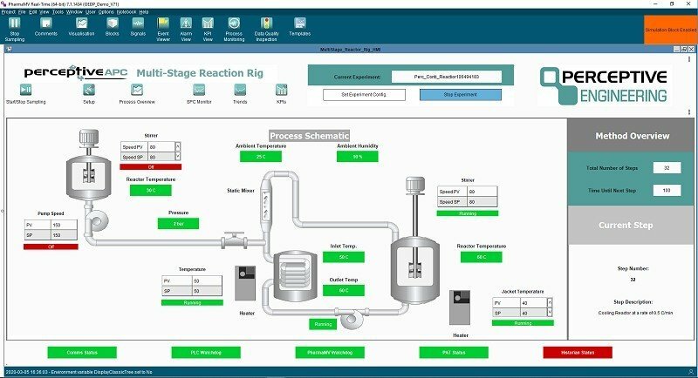This screenshot has height=378, width=698.
Task: Open the SPC Monitor icon
Action: click(x=199, y=94)
